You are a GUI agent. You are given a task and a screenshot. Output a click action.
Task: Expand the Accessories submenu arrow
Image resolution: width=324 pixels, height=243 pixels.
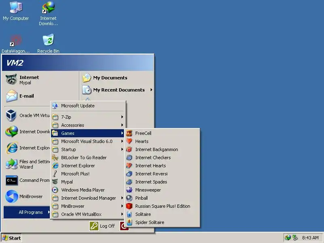pos(122,125)
